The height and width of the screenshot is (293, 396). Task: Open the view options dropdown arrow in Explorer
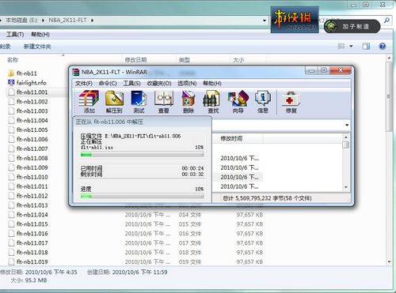[x=351, y=47]
